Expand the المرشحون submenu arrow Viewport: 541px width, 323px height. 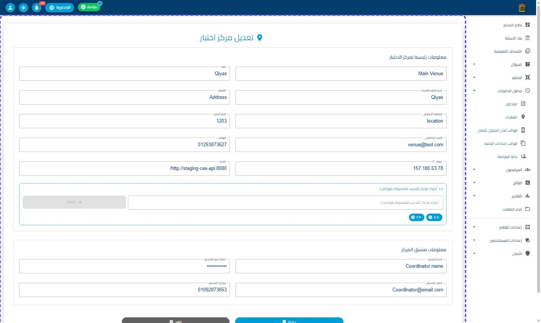pyautogui.click(x=474, y=170)
